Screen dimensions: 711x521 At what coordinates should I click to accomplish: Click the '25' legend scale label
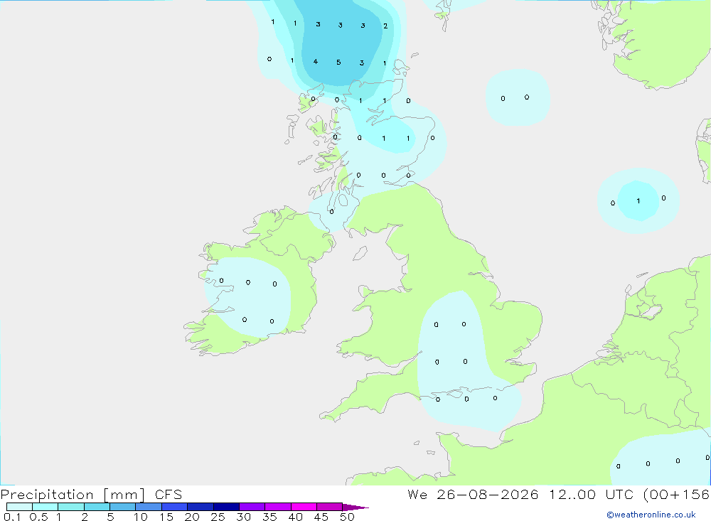click(x=218, y=517)
